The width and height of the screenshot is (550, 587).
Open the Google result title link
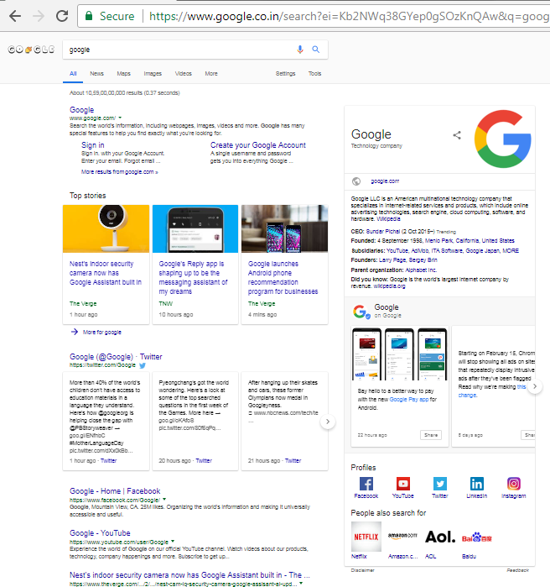(82, 110)
